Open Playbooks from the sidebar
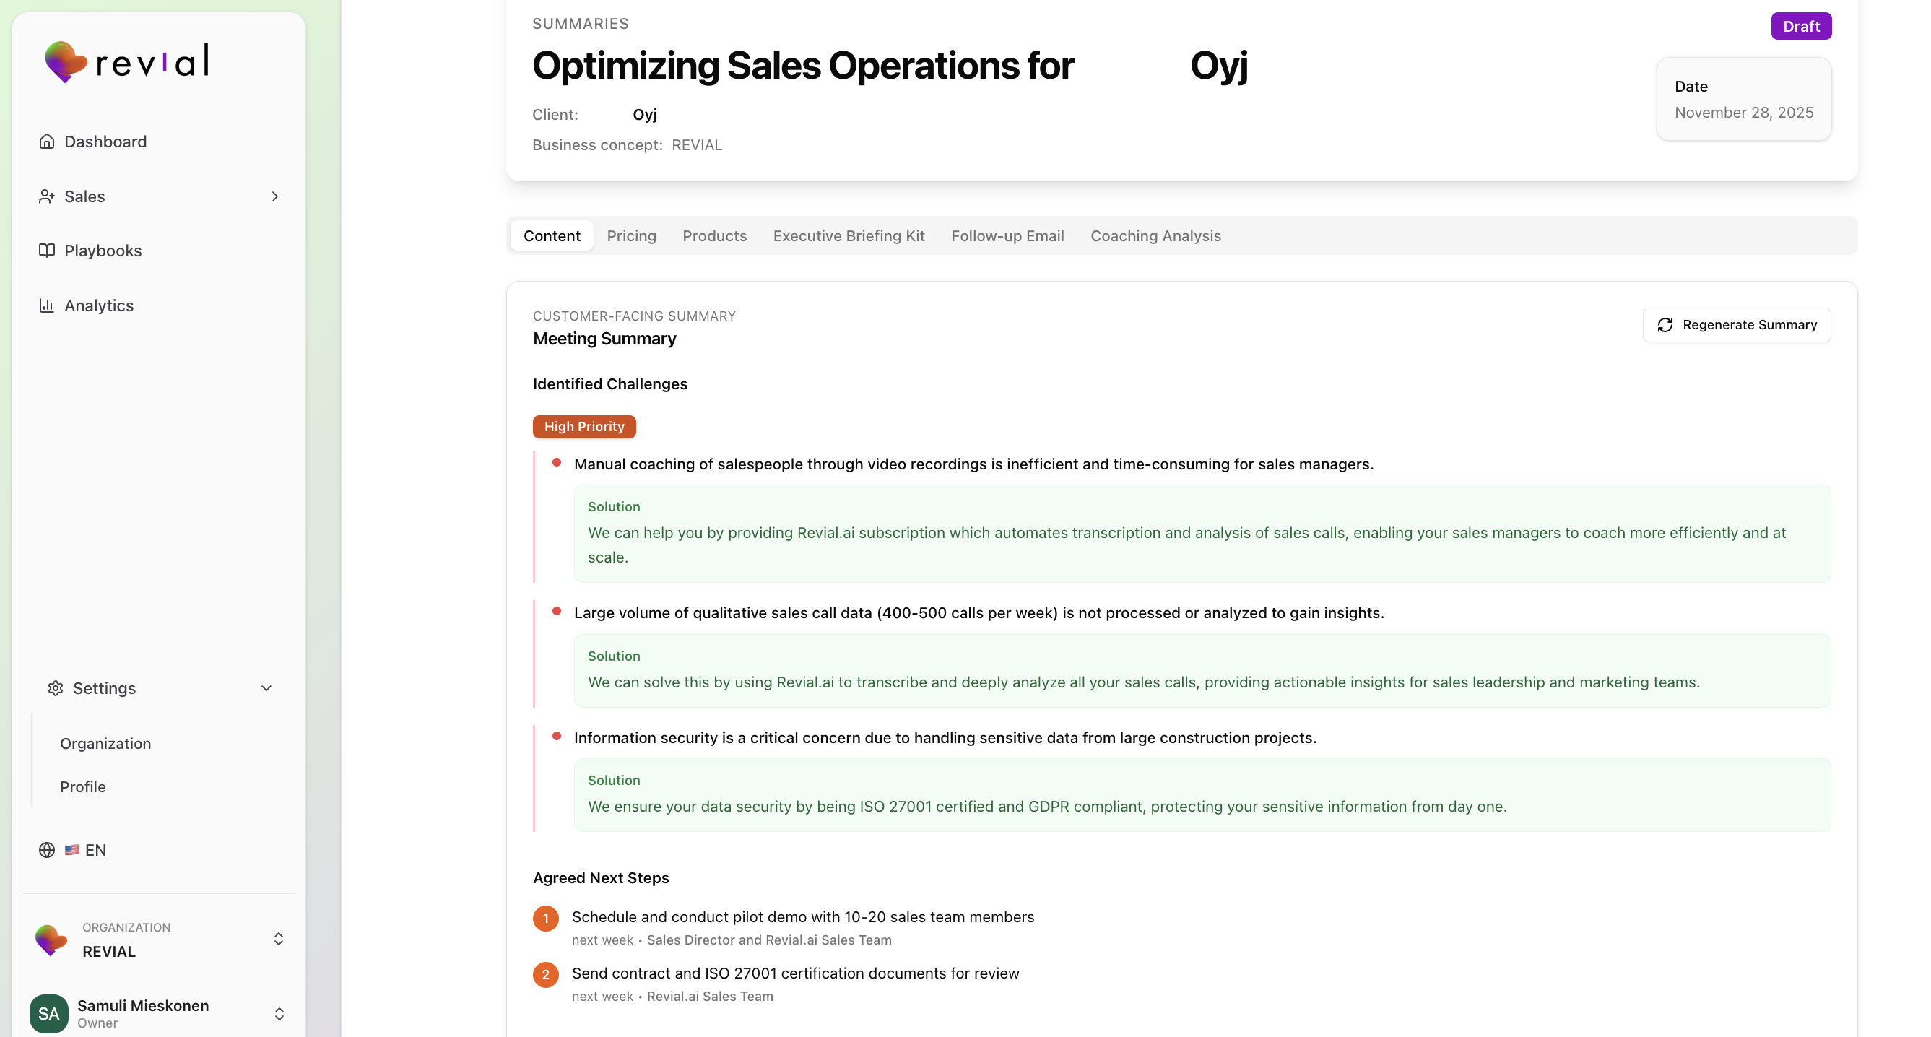 pos(103,250)
